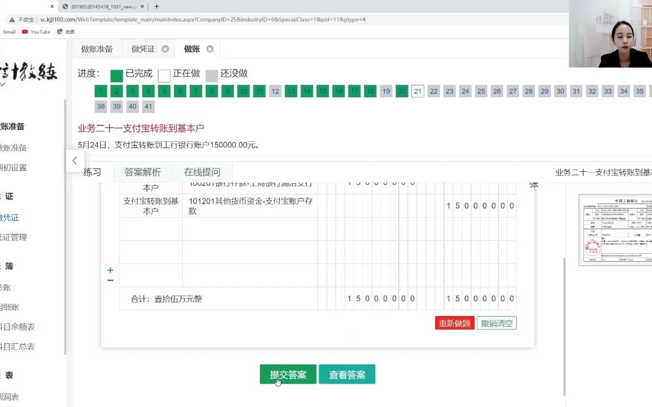Click the 撤销清空 button

tap(496, 323)
